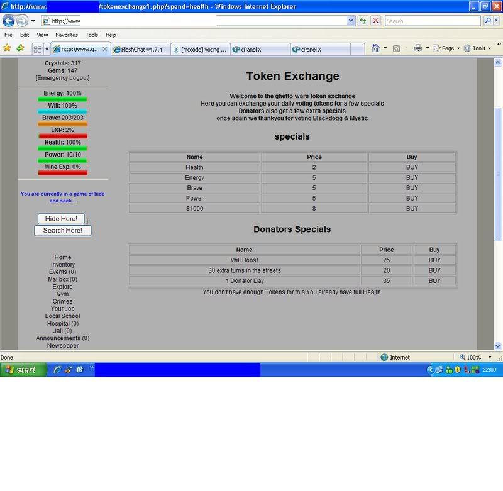Open the Favorites Center star icon
Screen dimensions: 503x491
point(7,48)
